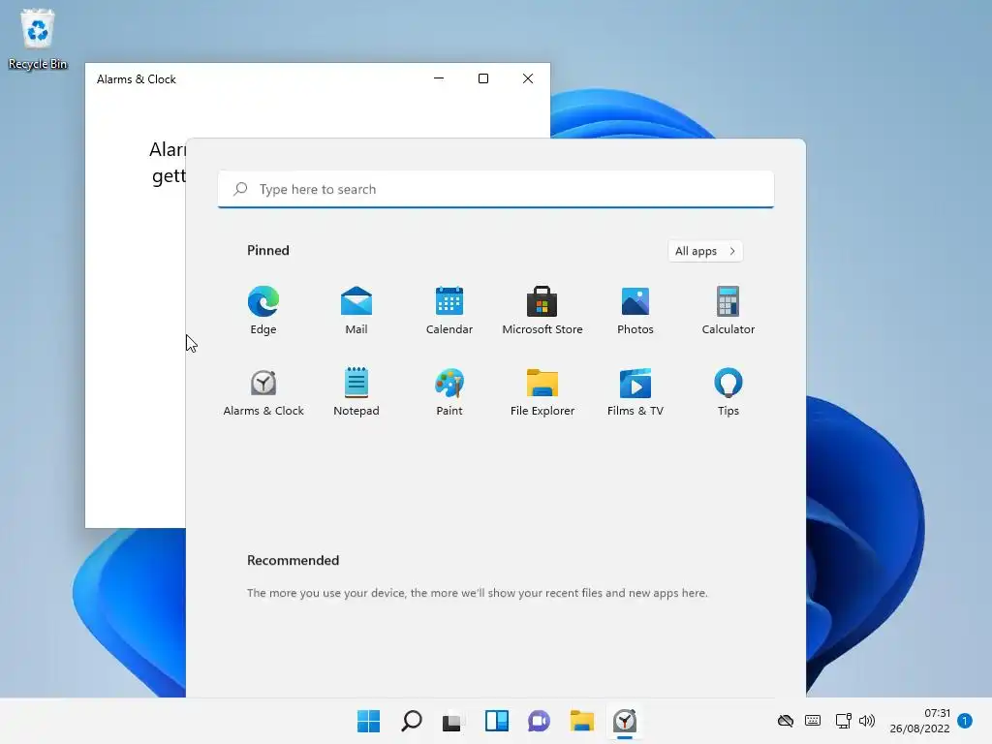This screenshot has height=744, width=992.
Task: Click the Pinned section heading
Action: pyautogui.click(x=268, y=251)
